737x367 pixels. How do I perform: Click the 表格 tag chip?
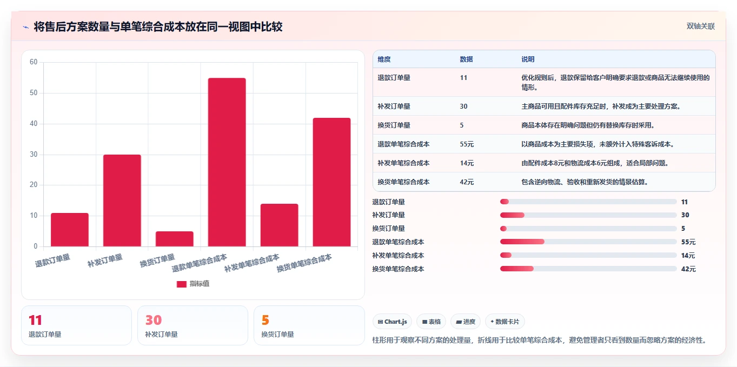[431, 322]
